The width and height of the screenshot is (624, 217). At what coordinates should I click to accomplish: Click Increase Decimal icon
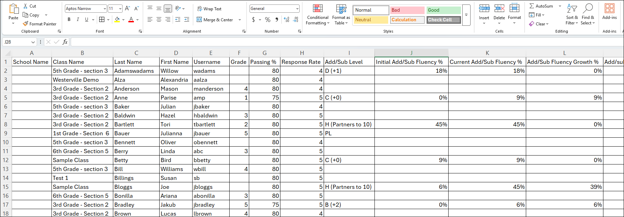coord(287,20)
